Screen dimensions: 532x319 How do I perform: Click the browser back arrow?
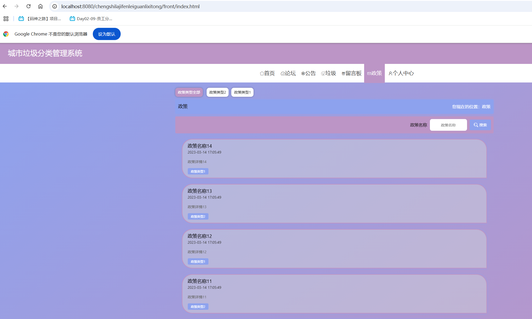pyautogui.click(x=5, y=6)
